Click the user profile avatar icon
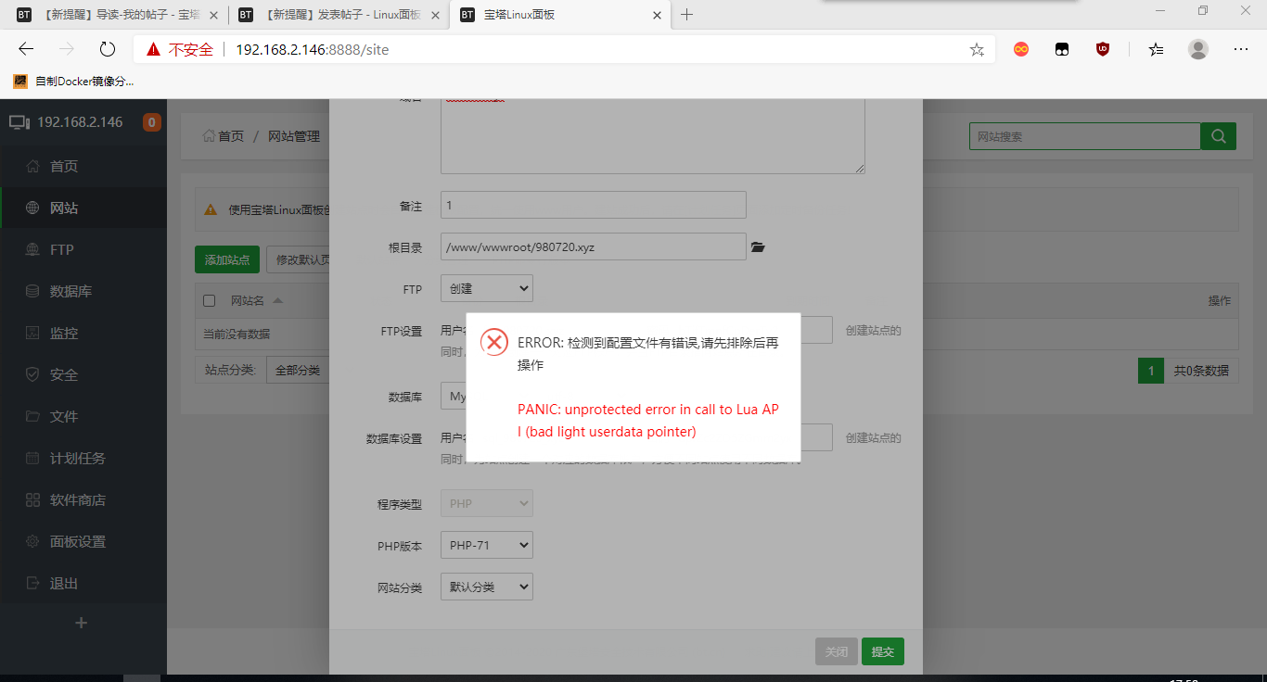 click(x=1198, y=49)
